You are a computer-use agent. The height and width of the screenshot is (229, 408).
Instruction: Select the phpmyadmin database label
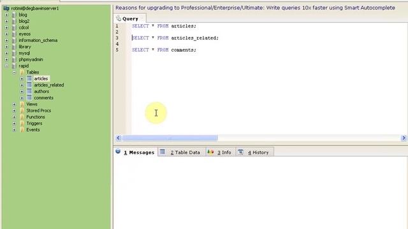click(31, 59)
